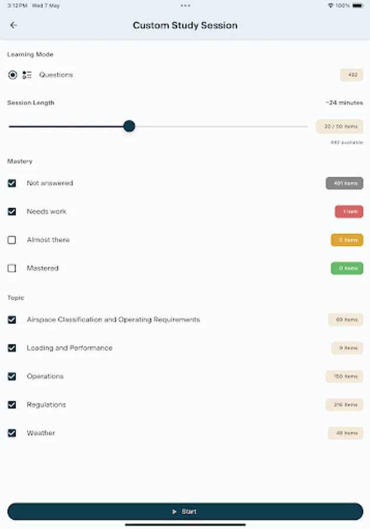This screenshot has width=370, height=529.
Task: Uncheck the Regulations topic checkbox
Action: click(x=12, y=404)
